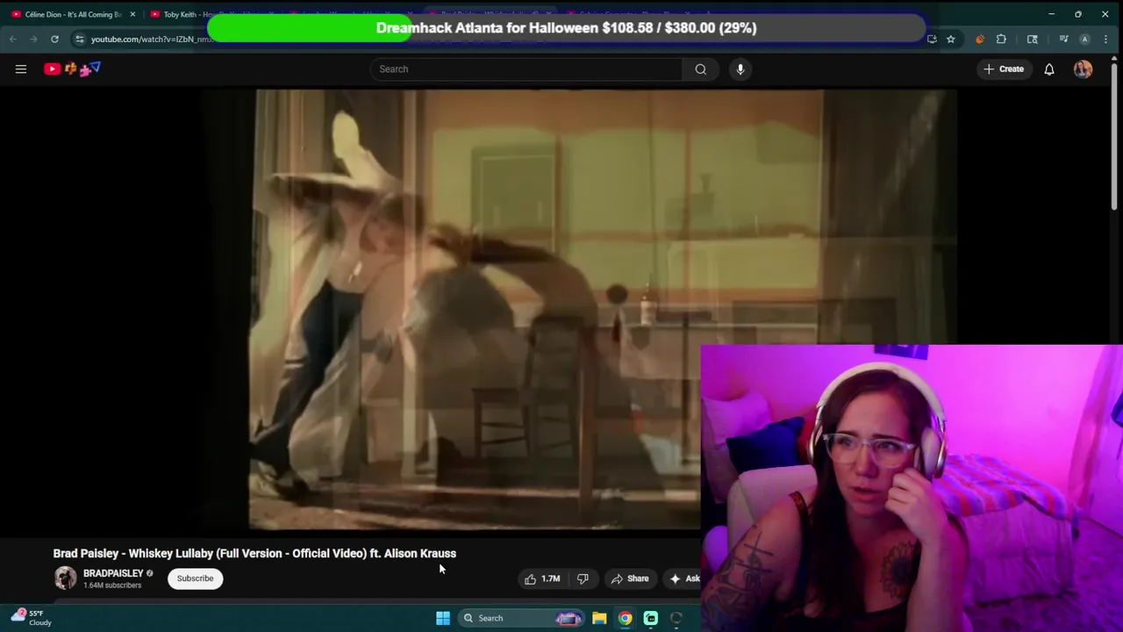Screen dimensions: 1123x632
Task: Open the YouTube guide hamburger menu
Action: [21, 69]
